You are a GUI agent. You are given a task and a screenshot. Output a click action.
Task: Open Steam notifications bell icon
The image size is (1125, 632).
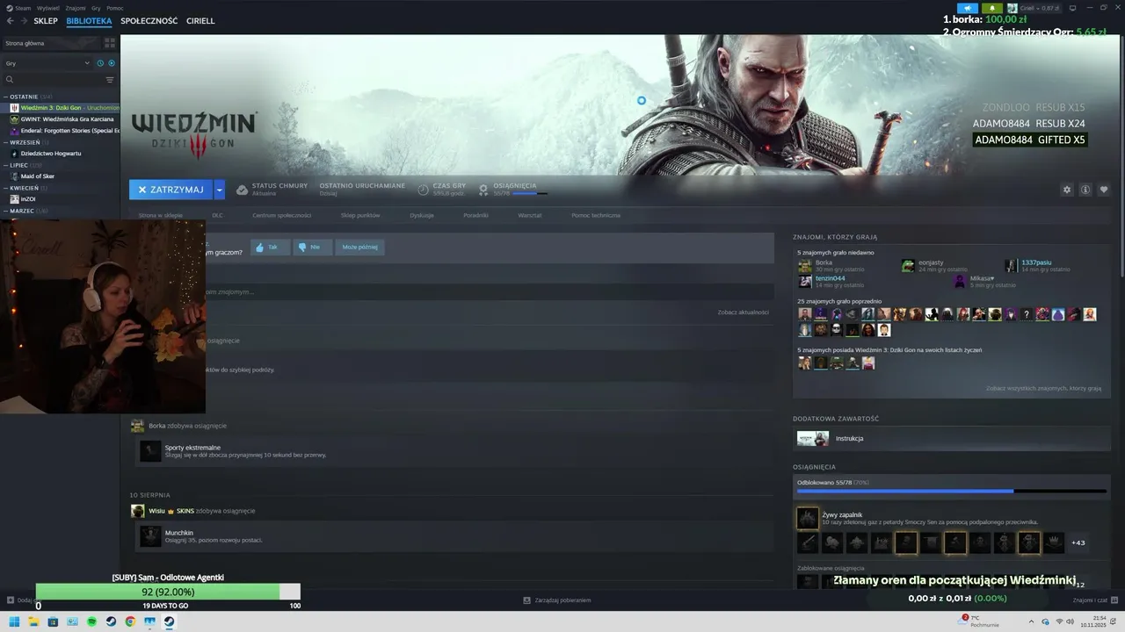pos(991,8)
